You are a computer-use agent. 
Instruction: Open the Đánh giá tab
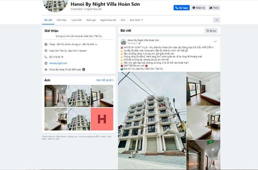pos(91,20)
